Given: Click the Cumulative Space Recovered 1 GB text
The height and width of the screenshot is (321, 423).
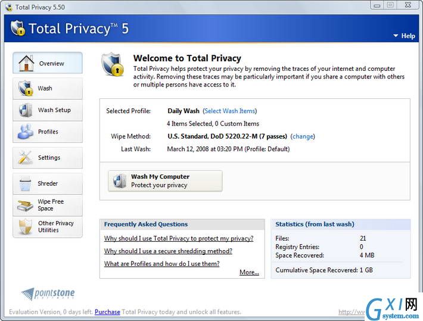Looking at the screenshot, I should point(324,270).
